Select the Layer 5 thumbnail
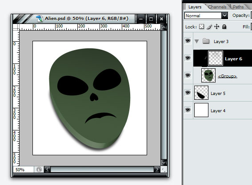 point(201,93)
